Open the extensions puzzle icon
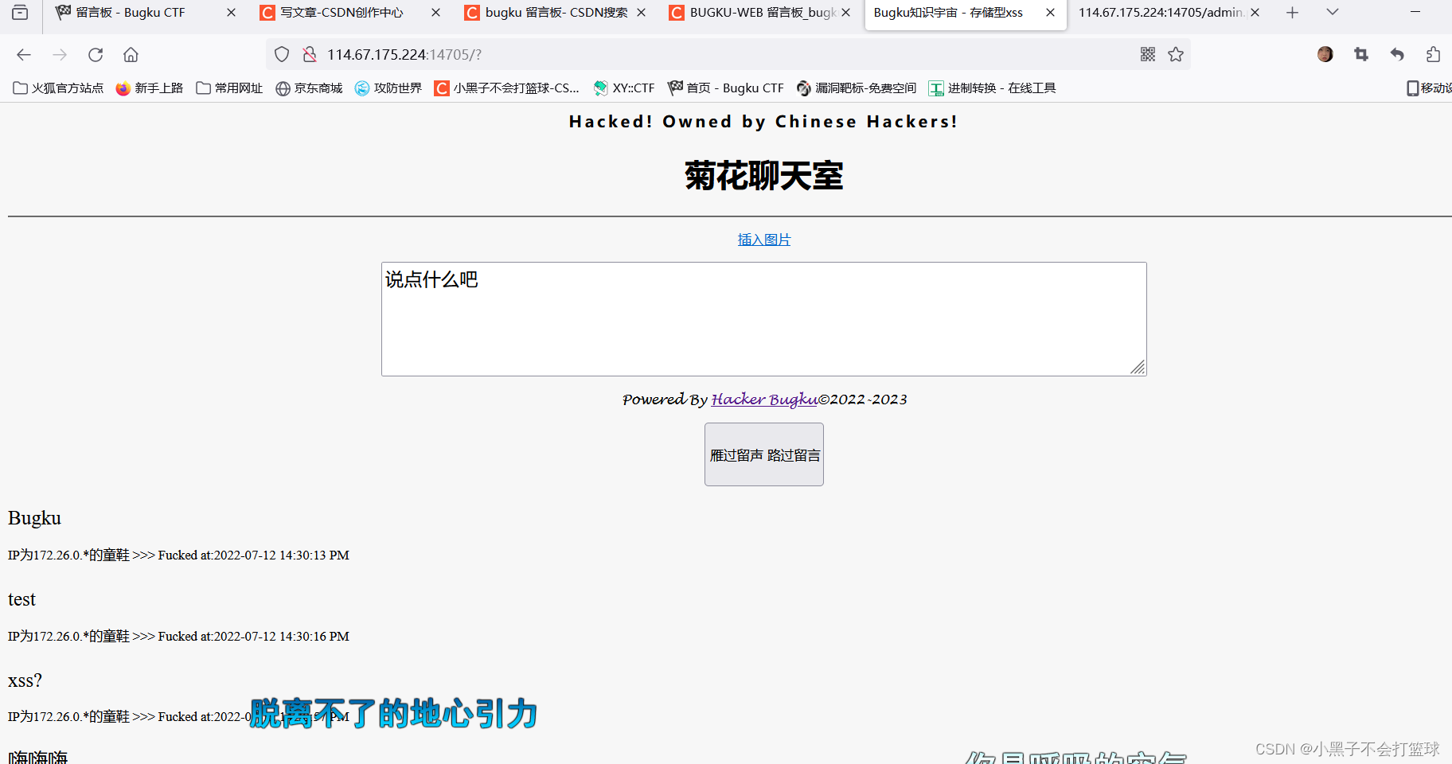Screen dimensions: 1452x764 [1433, 54]
